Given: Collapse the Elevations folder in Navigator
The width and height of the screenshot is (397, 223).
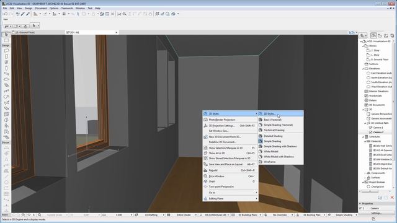Looking at the screenshot, I should click(363, 69).
